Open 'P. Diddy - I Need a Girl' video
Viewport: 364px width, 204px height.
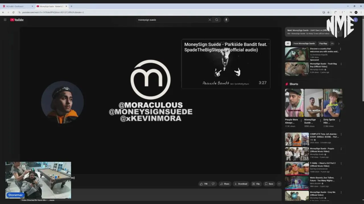(x=297, y=168)
